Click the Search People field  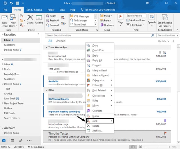pyautogui.click(x=136, y=16)
